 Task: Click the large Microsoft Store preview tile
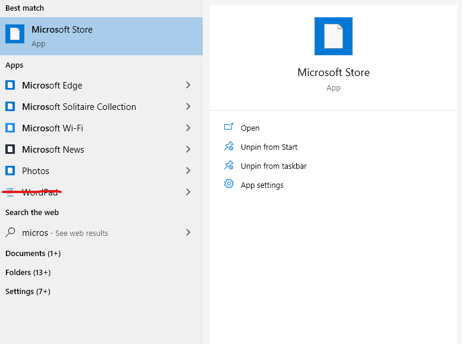[333, 36]
